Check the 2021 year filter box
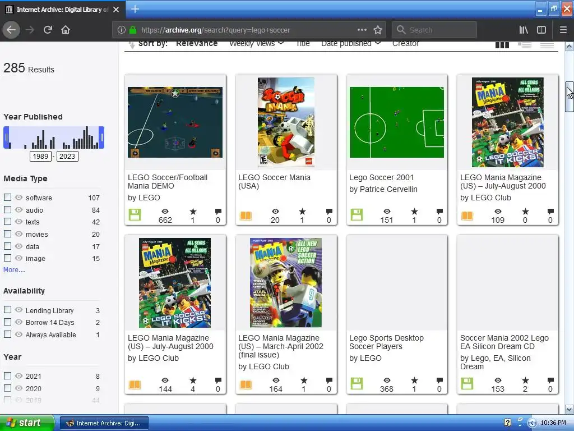 pyautogui.click(x=7, y=375)
